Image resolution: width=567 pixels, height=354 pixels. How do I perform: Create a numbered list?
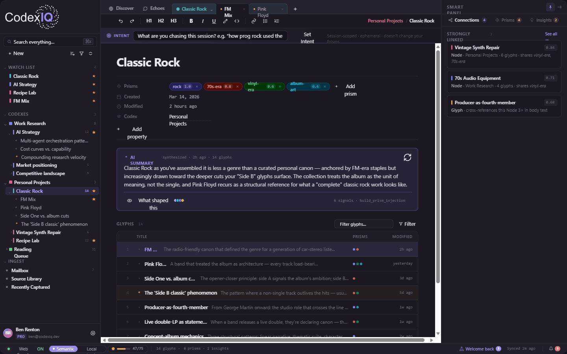click(276, 21)
